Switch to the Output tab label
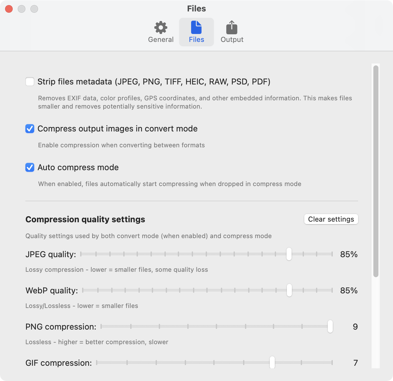Screen dimensions: 393x381 (232, 40)
